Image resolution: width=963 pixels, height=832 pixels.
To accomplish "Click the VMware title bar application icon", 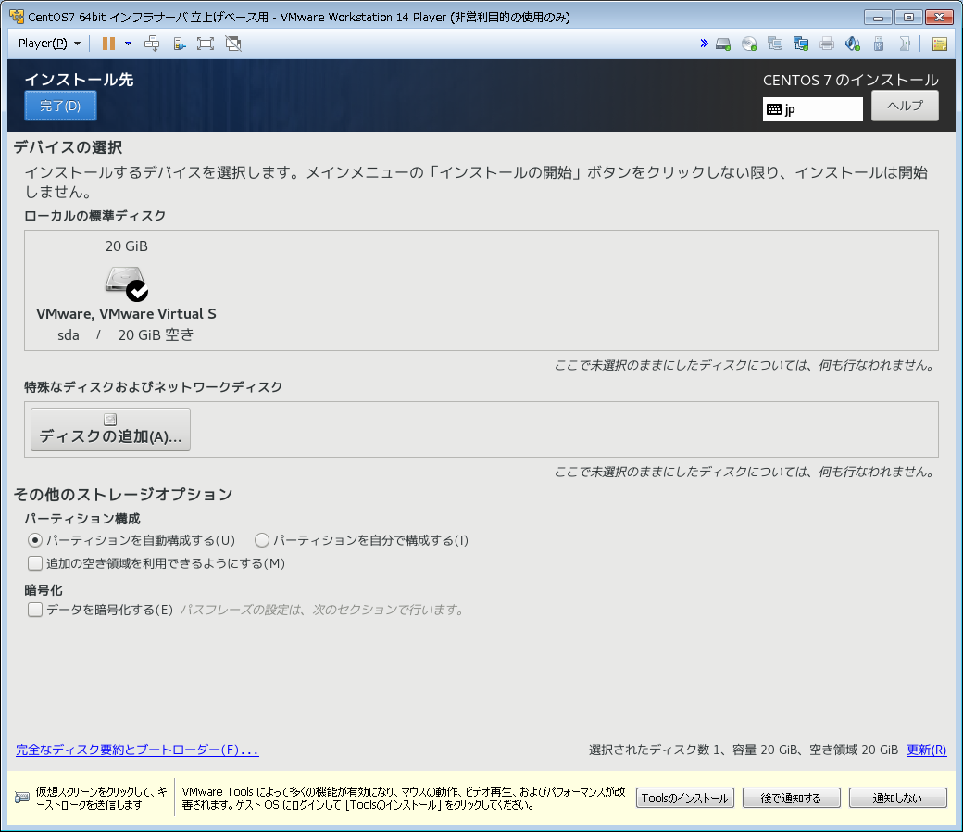I will point(17,17).
